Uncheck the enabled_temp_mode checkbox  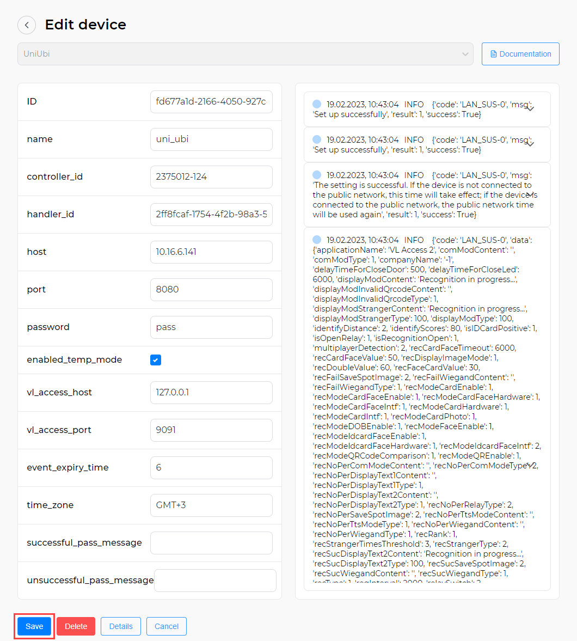pos(156,360)
